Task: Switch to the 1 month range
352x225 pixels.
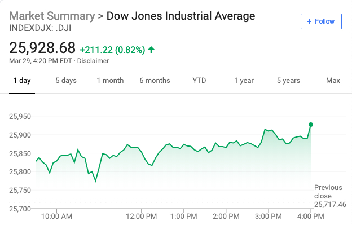Action: point(110,80)
